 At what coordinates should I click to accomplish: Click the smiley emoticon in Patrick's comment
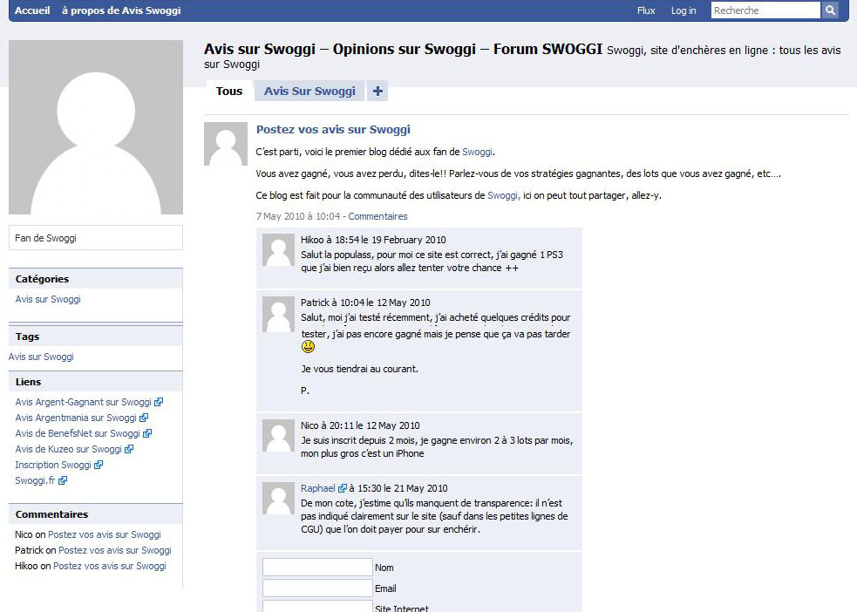(309, 346)
